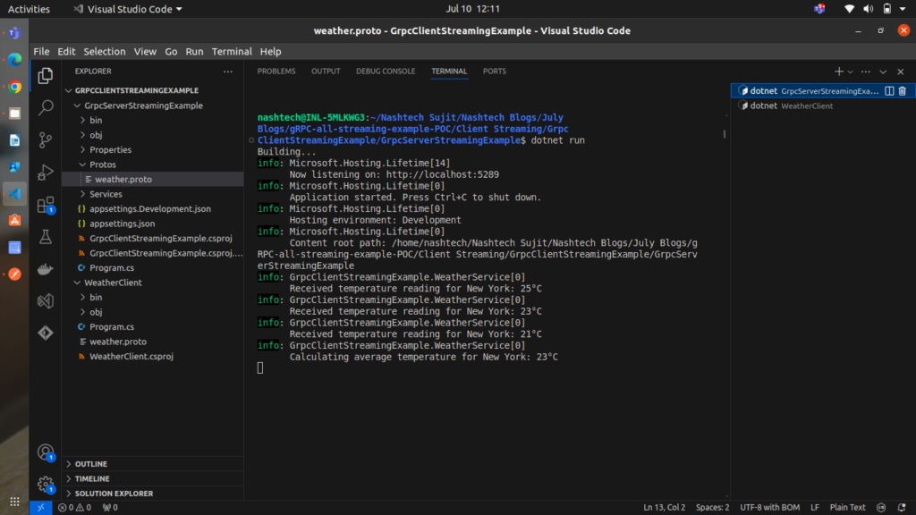916x515 pixels.
Task: Open the Testing flask view
Action: tap(46, 237)
